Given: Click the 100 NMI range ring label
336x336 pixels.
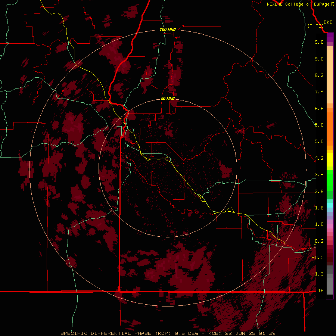Looking at the screenshot, I should pos(168,29).
